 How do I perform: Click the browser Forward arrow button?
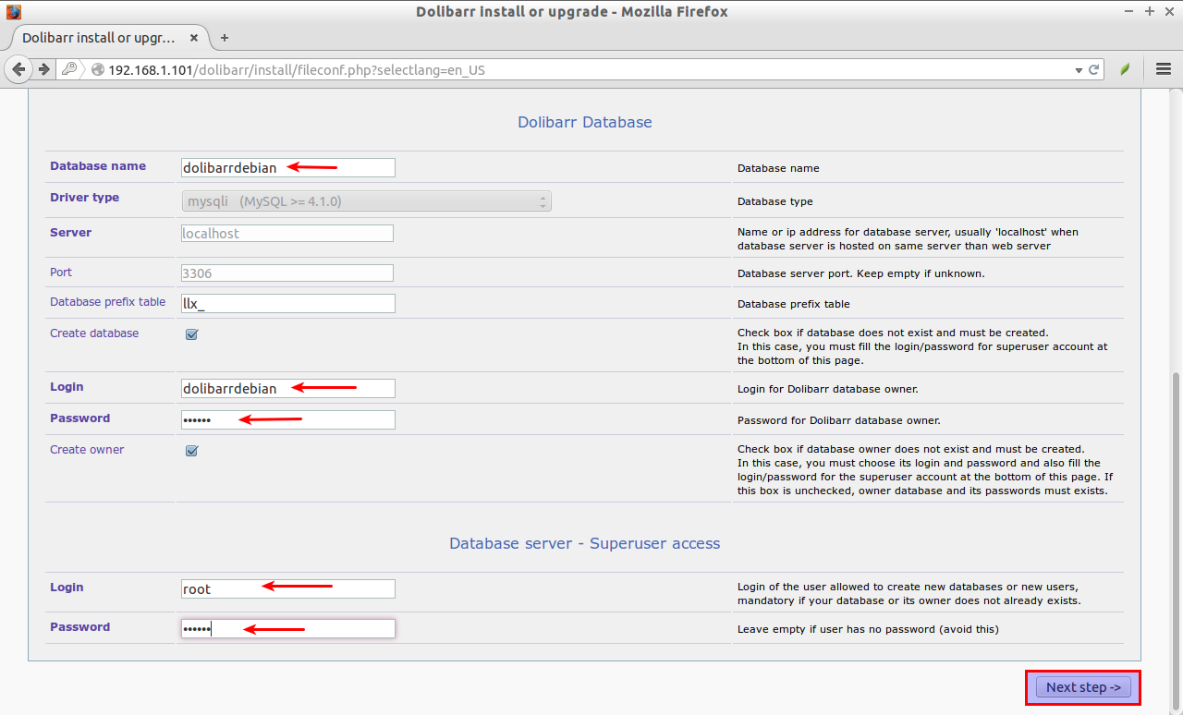(x=43, y=69)
